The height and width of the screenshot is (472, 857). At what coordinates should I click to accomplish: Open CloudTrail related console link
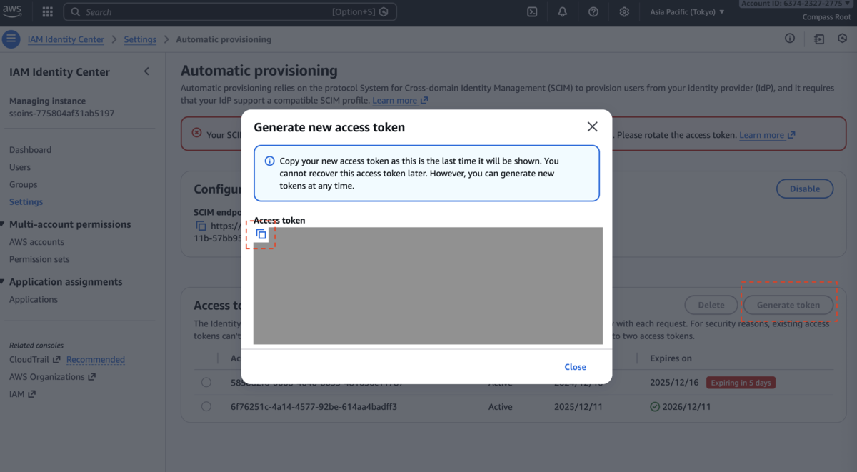(34, 359)
